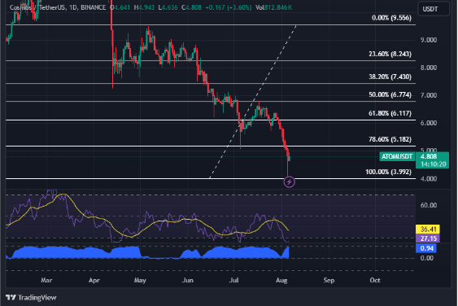Click the green ATOMUSDT price label
The width and height of the screenshot is (458, 306).
(x=397, y=156)
